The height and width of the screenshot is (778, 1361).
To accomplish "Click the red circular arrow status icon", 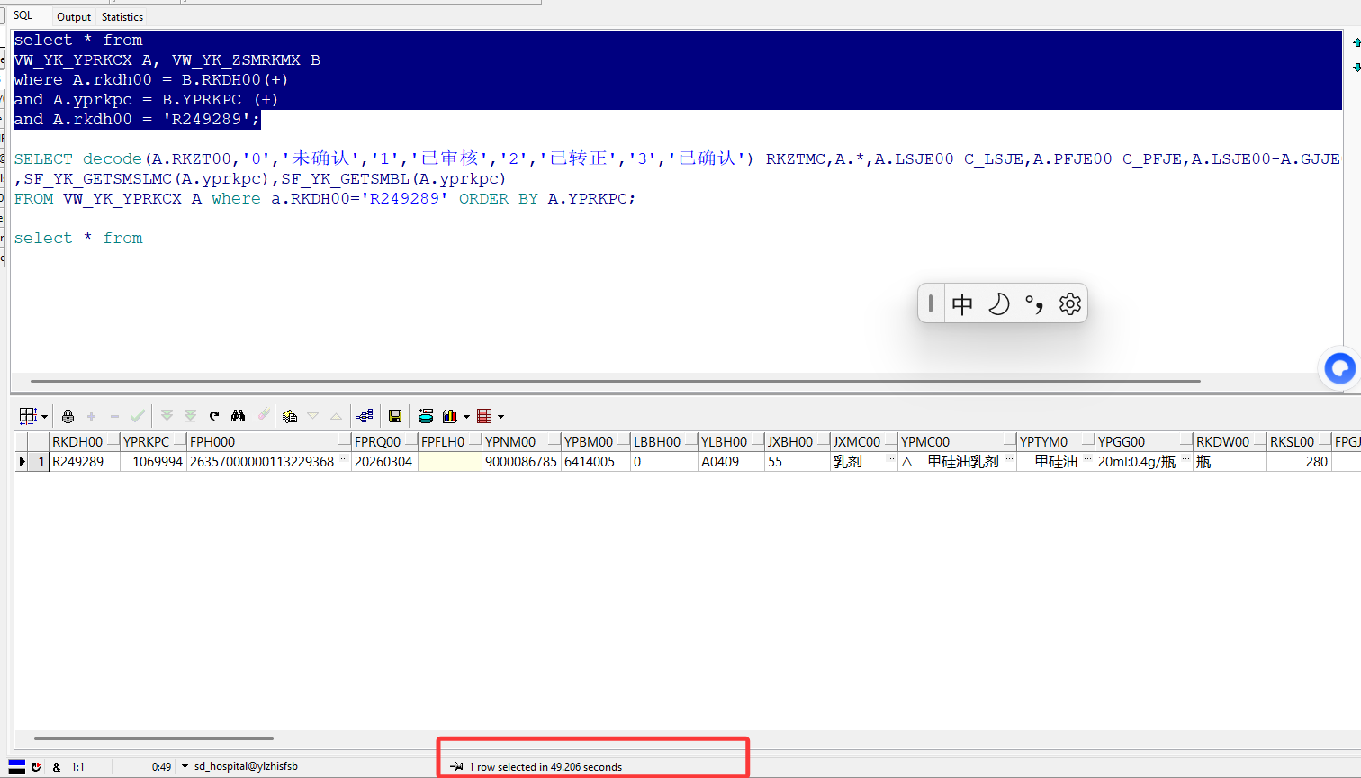I will click(36, 766).
